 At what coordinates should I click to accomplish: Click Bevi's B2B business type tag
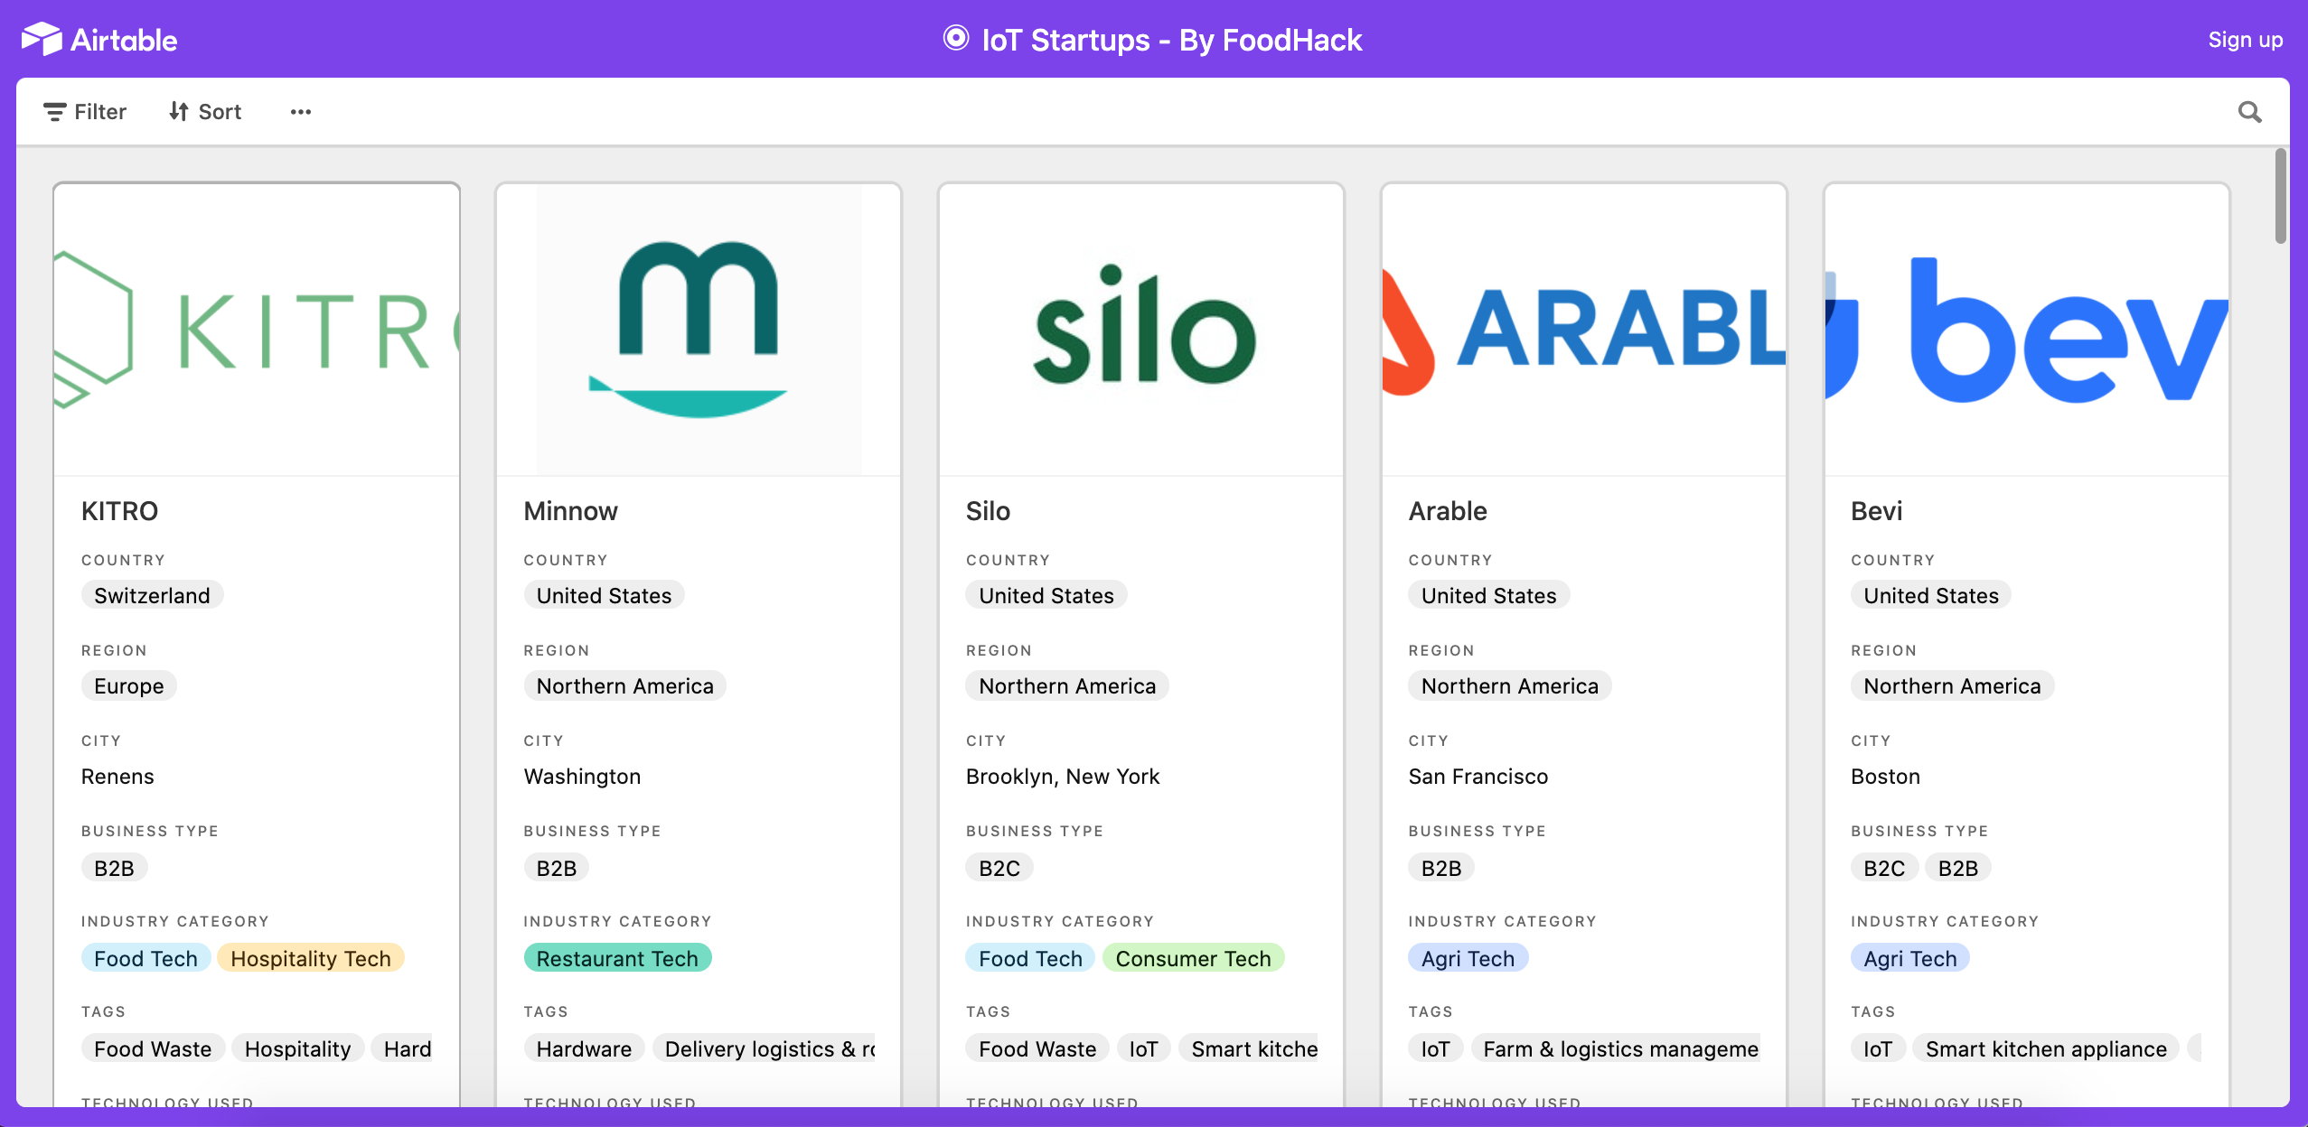click(x=1957, y=868)
